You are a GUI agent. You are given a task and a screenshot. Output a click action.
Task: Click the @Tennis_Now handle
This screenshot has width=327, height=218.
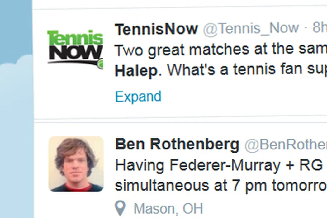coord(251,29)
